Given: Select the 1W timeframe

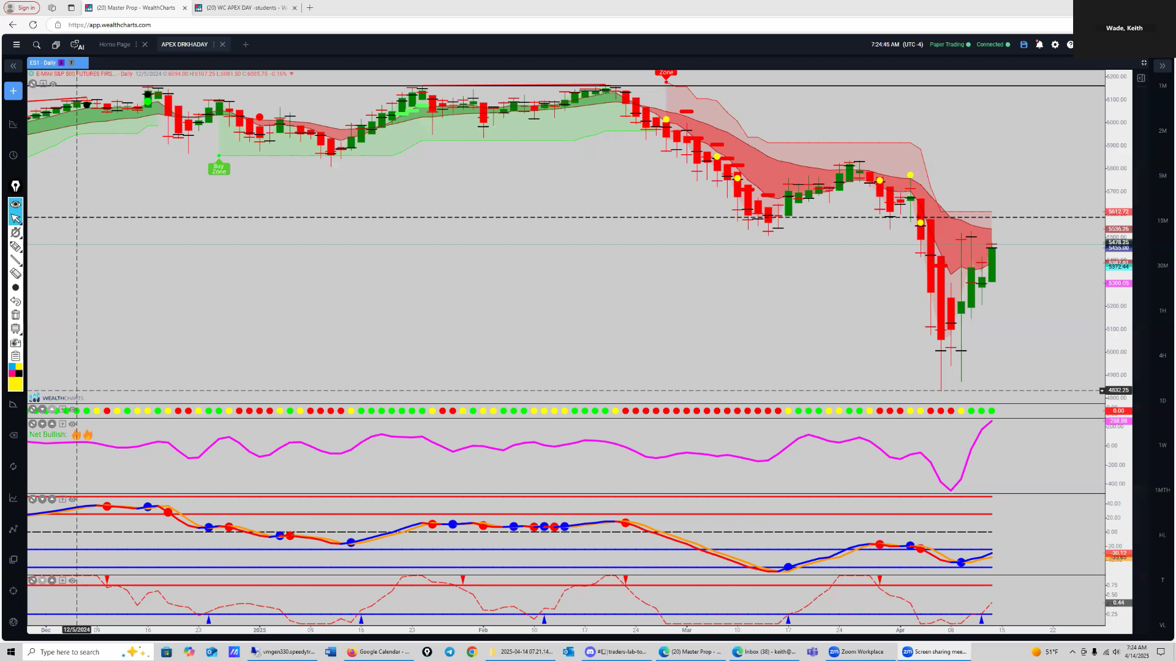Looking at the screenshot, I should (x=1162, y=446).
